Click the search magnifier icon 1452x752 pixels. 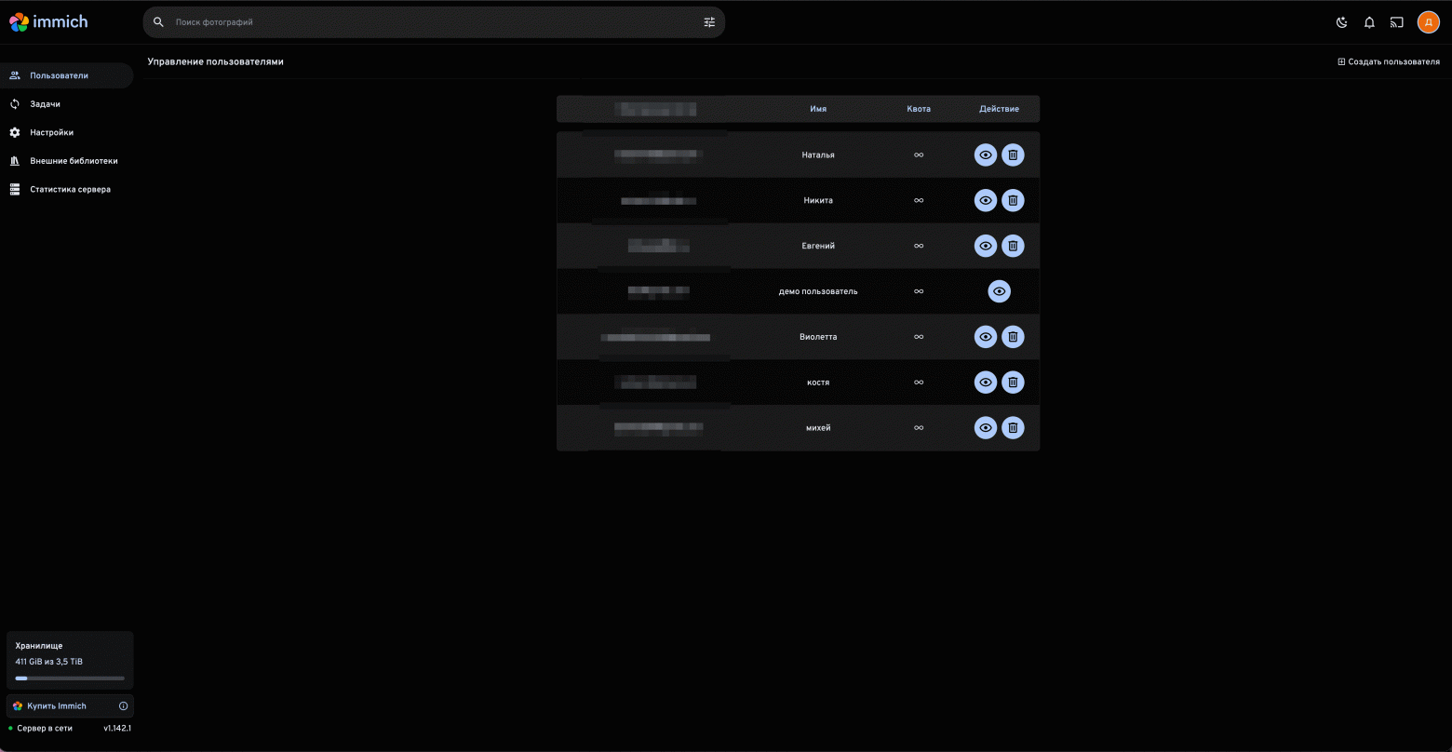tap(158, 22)
